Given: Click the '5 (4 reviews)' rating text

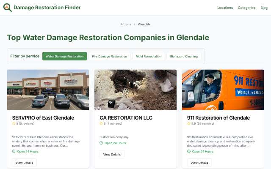Looking at the screenshot, I should (x=113, y=123).
